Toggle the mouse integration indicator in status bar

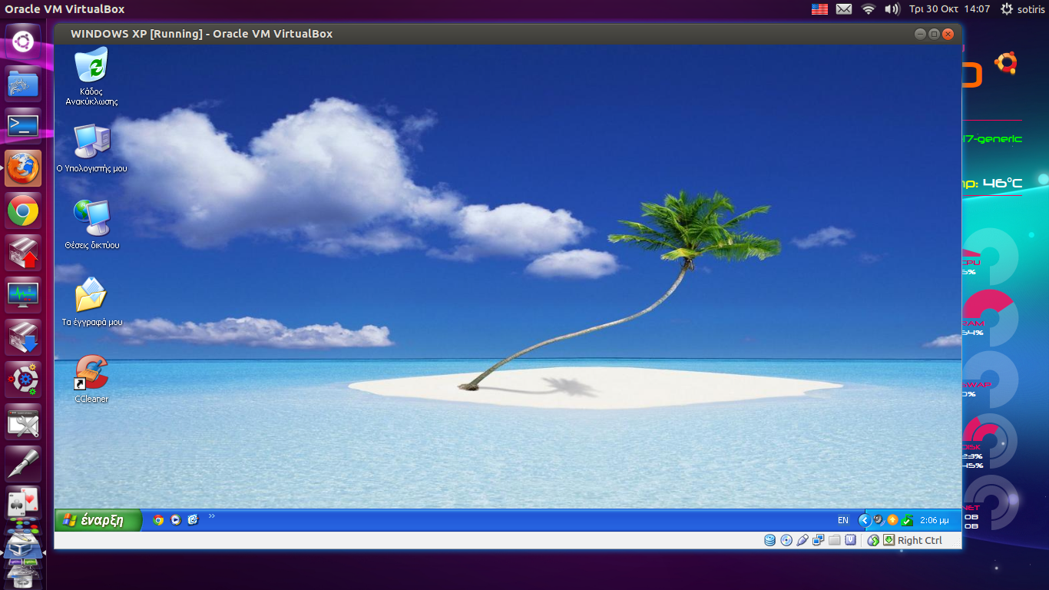873,540
